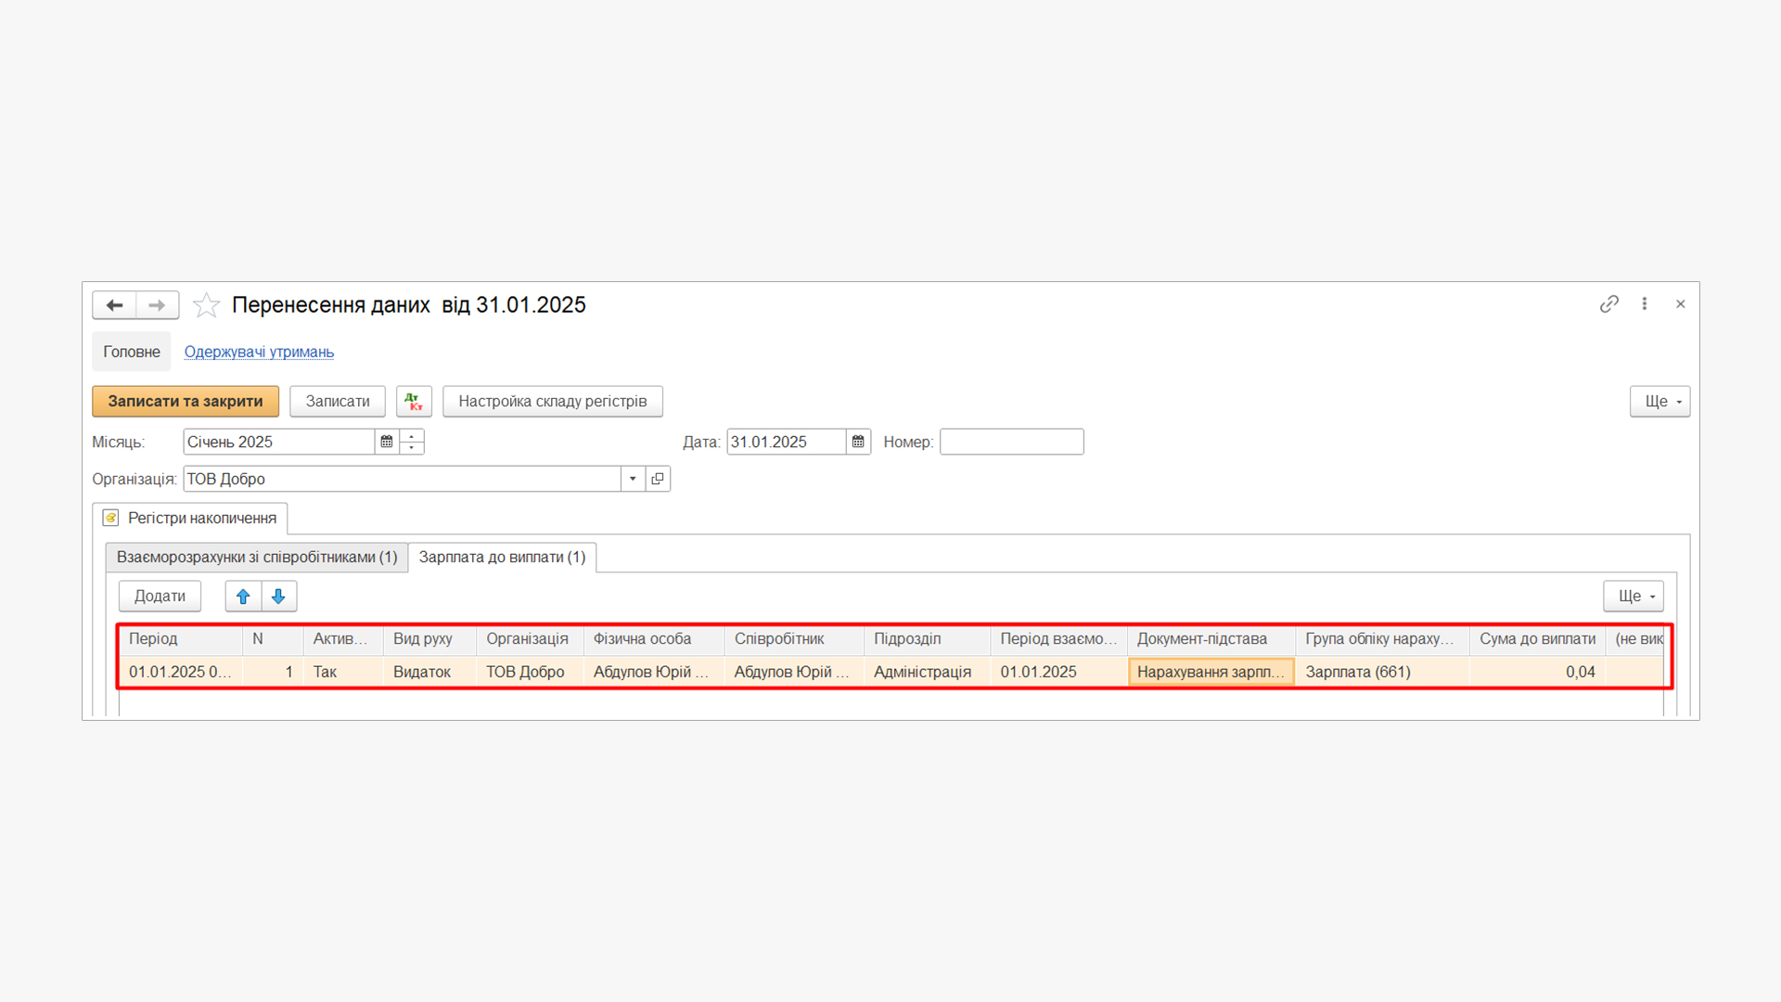Viewport: 1781px width, 1002px height.
Task: Expand the Організація dropdown list
Action: 633,480
